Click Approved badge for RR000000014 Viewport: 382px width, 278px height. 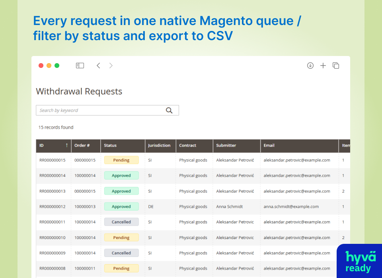(121, 176)
